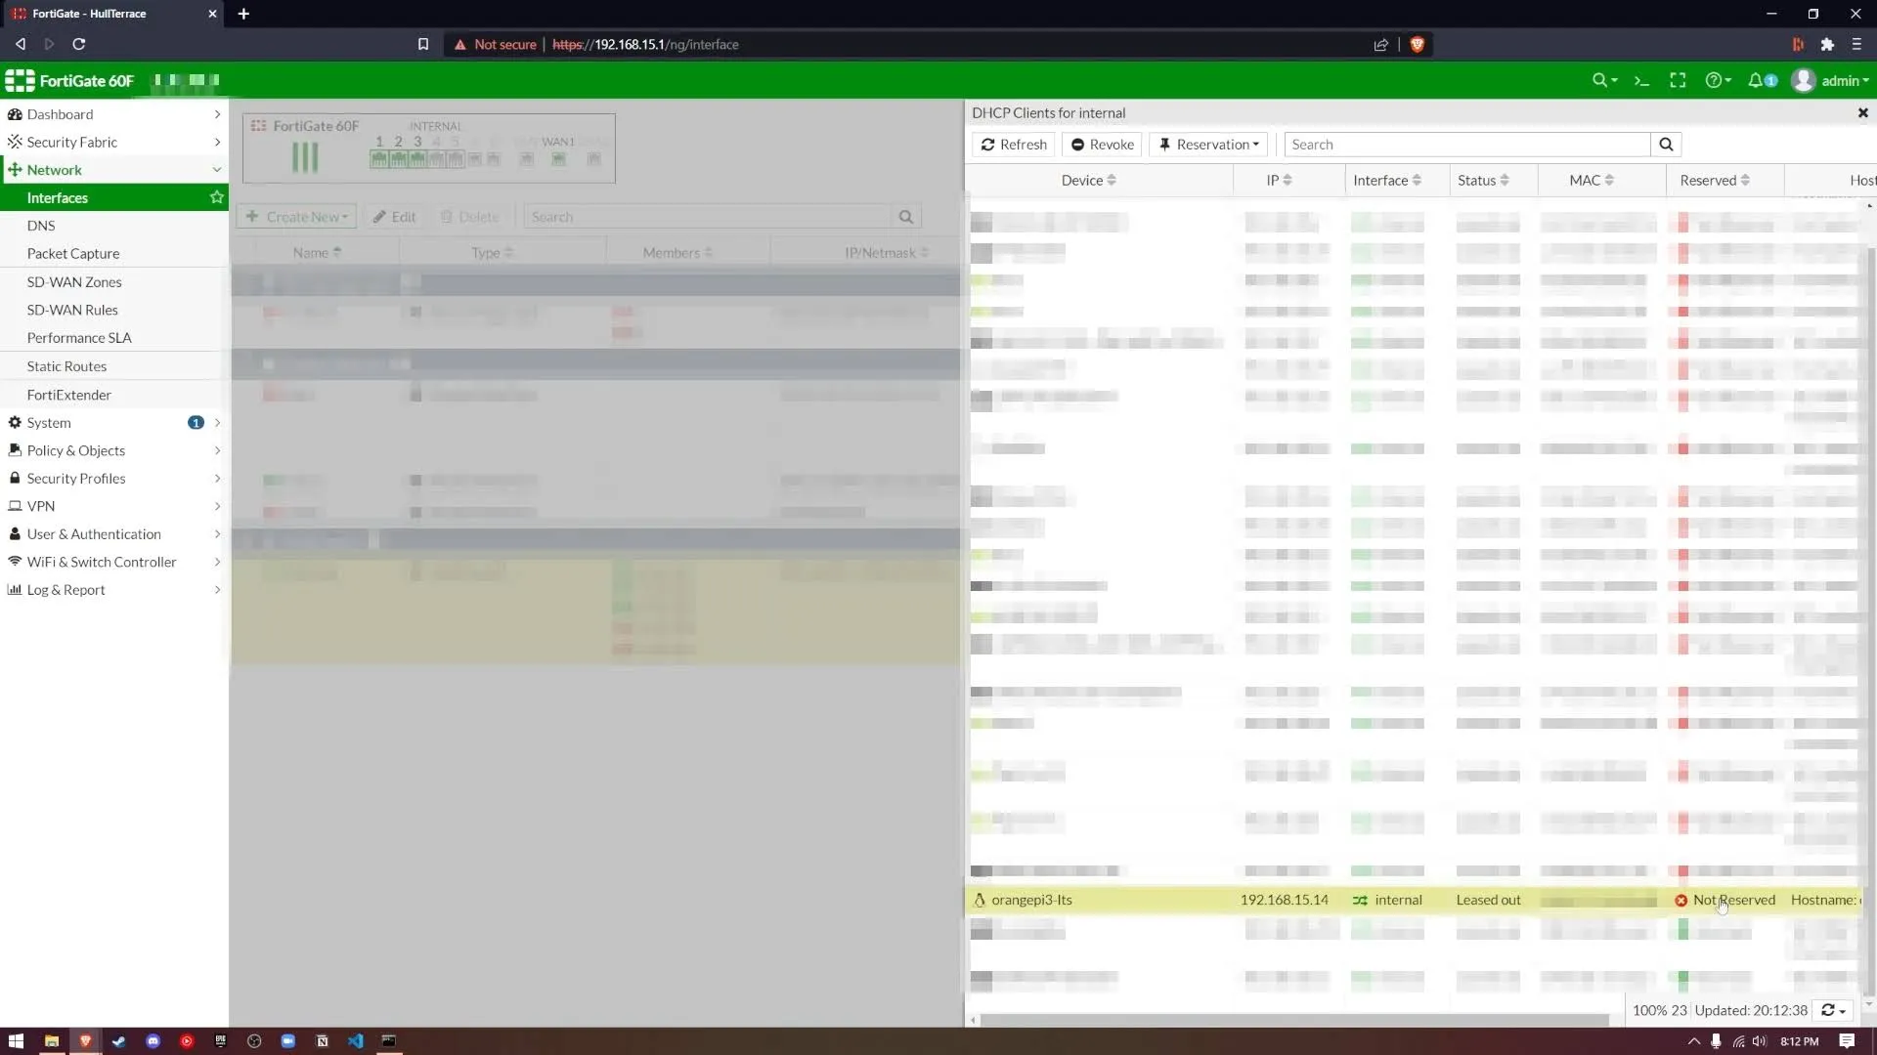
Task: Click the share icon in the address bar
Action: coord(1380,44)
